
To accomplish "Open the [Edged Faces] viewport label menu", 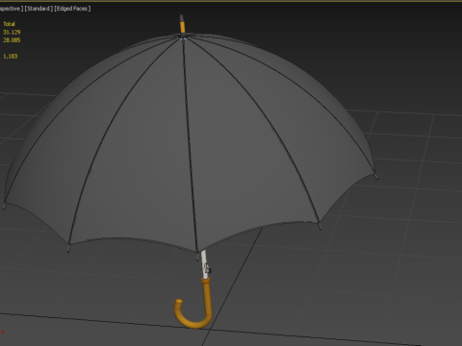I will point(72,9).
